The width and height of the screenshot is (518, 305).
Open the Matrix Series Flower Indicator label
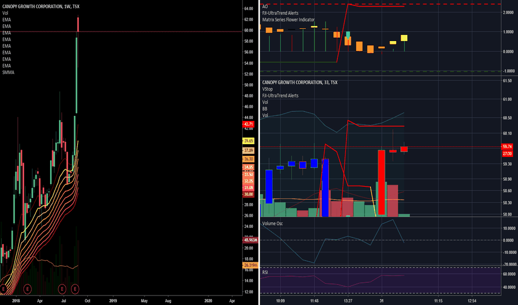(288, 19)
